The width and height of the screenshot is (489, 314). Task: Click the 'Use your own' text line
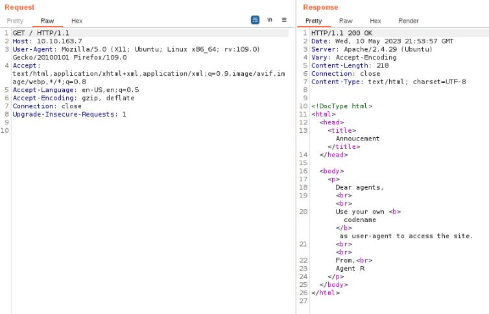point(360,212)
